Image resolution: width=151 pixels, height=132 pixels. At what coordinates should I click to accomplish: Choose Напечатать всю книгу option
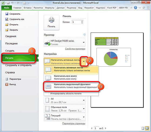tap(71, 78)
